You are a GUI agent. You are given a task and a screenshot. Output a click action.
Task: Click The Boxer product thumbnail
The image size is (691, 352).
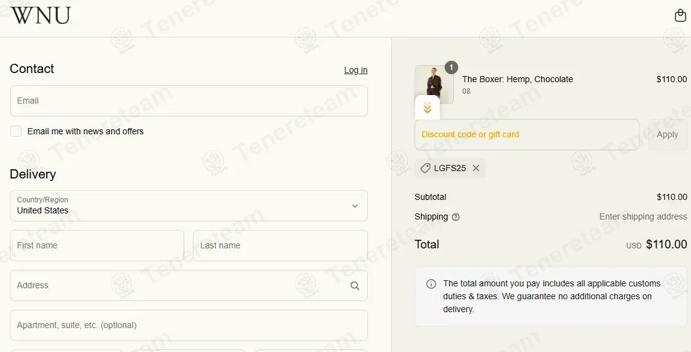tap(434, 83)
